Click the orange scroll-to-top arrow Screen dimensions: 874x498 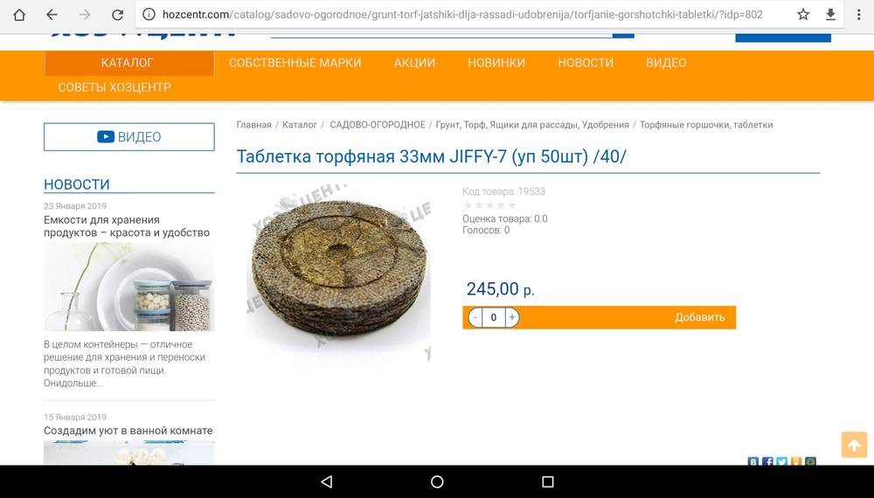click(854, 445)
